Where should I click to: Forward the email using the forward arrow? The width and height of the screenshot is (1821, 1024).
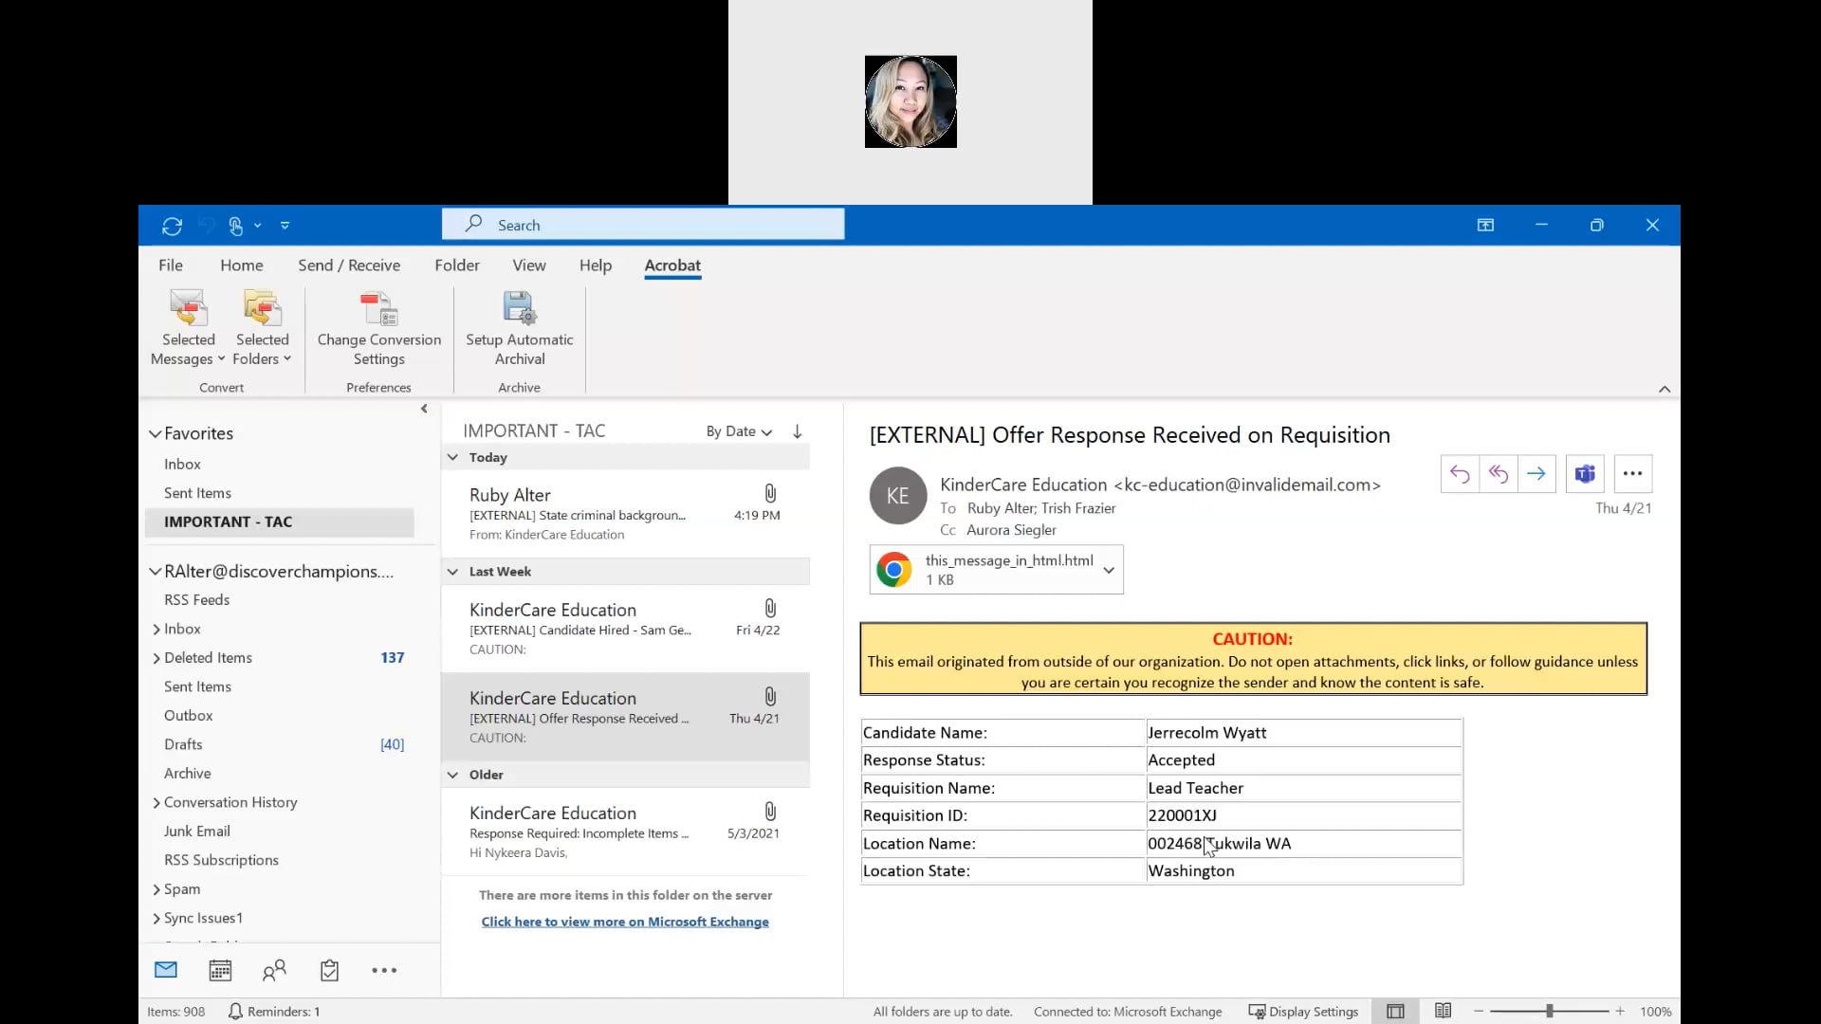point(1536,473)
